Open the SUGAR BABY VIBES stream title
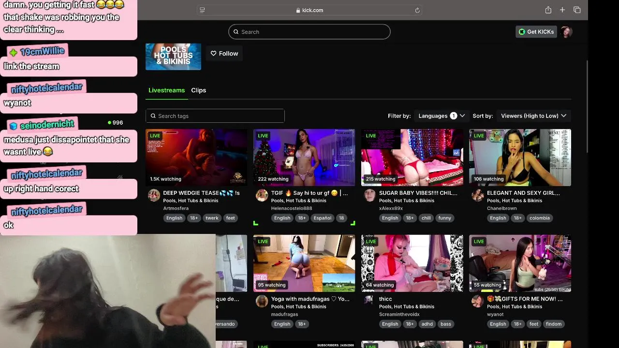This screenshot has width=619, height=348. click(418, 193)
